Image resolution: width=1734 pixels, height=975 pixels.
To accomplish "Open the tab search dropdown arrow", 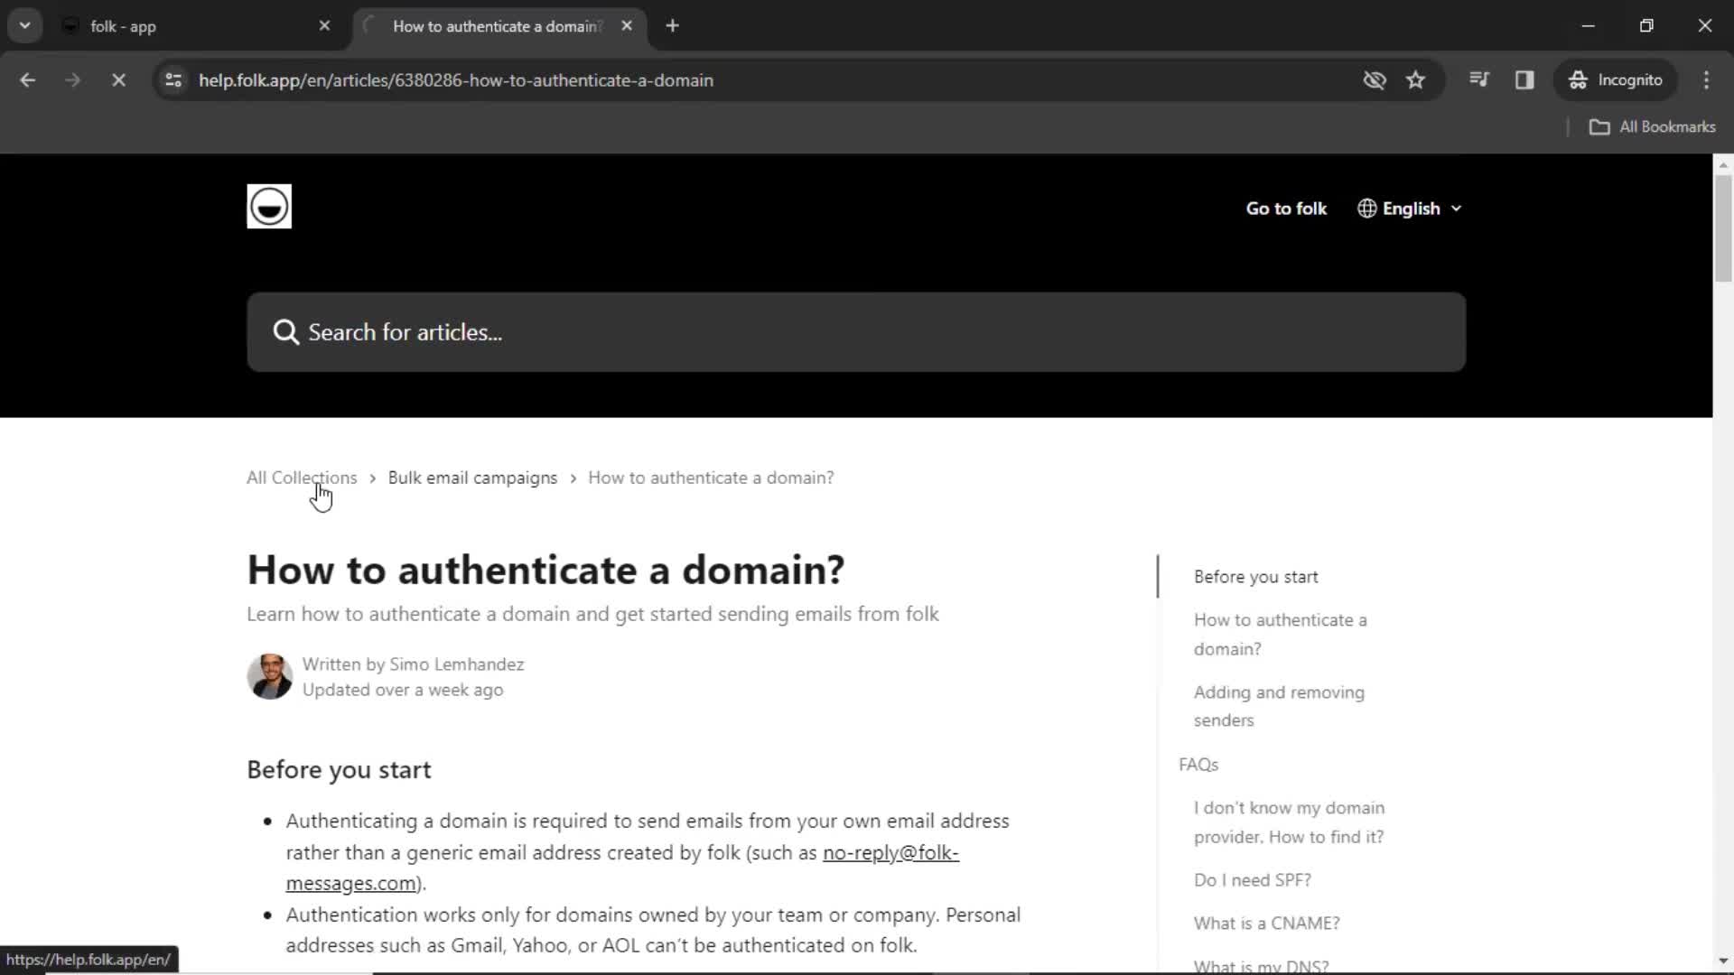I will click(25, 26).
